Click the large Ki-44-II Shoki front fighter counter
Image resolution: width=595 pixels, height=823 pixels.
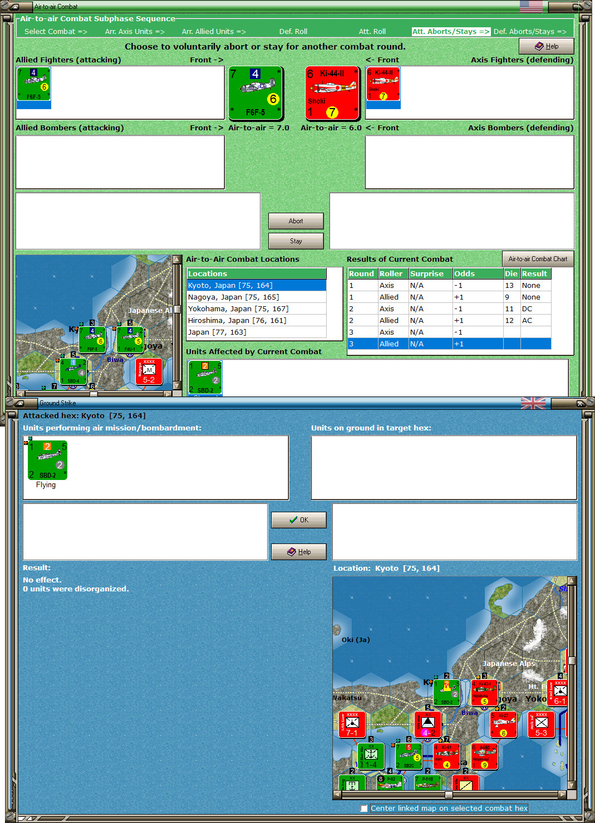[332, 93]
